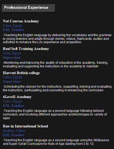Click the Suzhou, China location text
Image resolution: width=114 pixels, height=149 pixels.
pyautogui.click(x=14, y=131)
